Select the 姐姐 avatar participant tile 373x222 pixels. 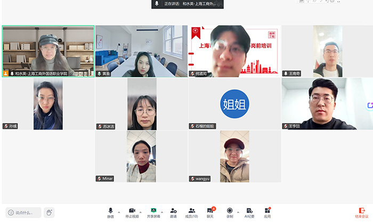234,104
